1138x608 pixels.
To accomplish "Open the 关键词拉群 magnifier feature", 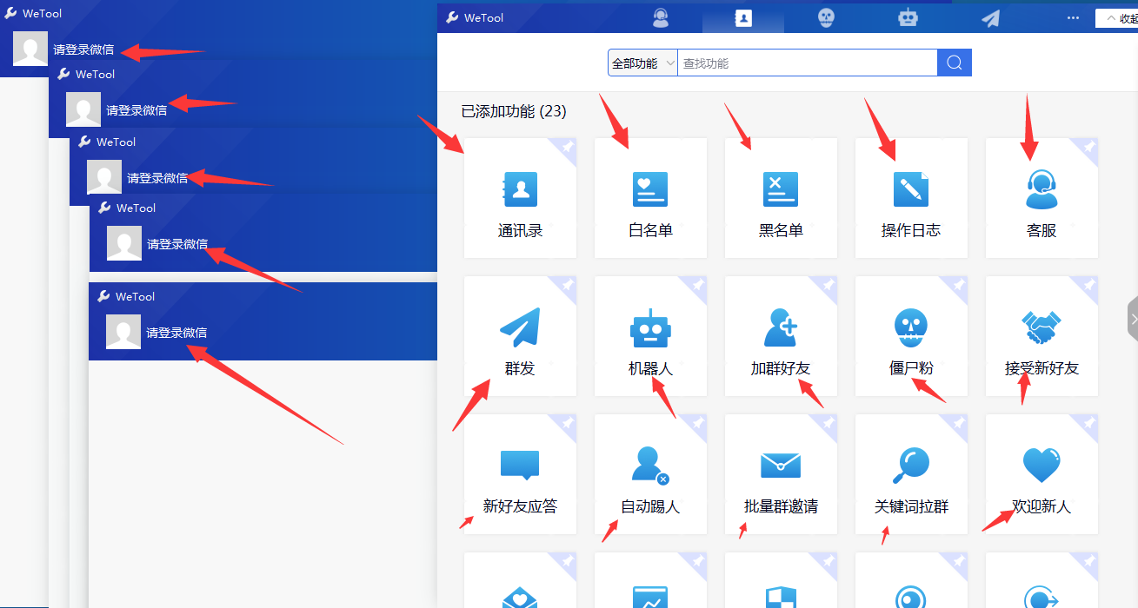I will tap(911, 475).
